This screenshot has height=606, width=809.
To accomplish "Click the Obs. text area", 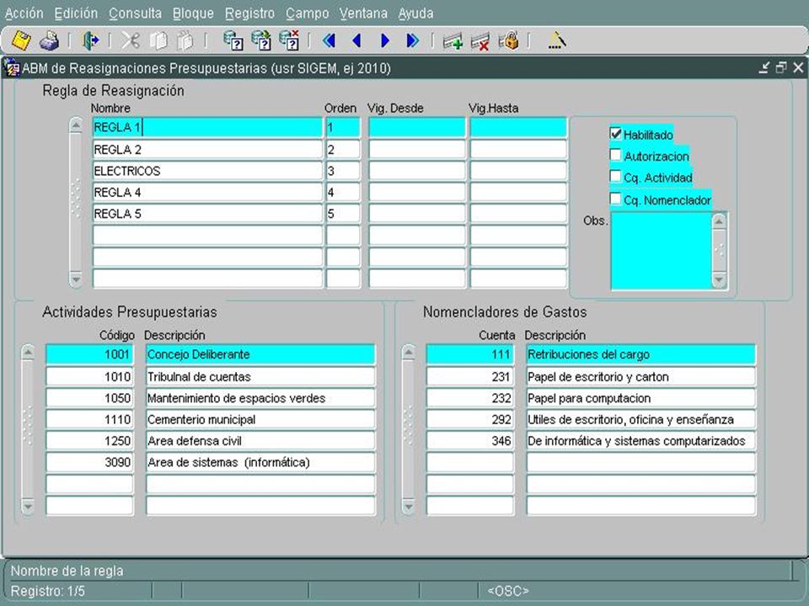I will [x=662, y=251].
